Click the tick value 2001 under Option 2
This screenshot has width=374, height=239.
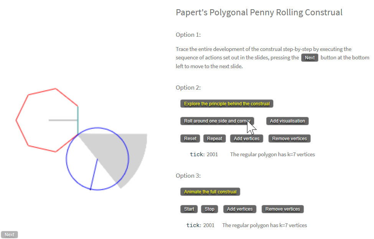212,155
